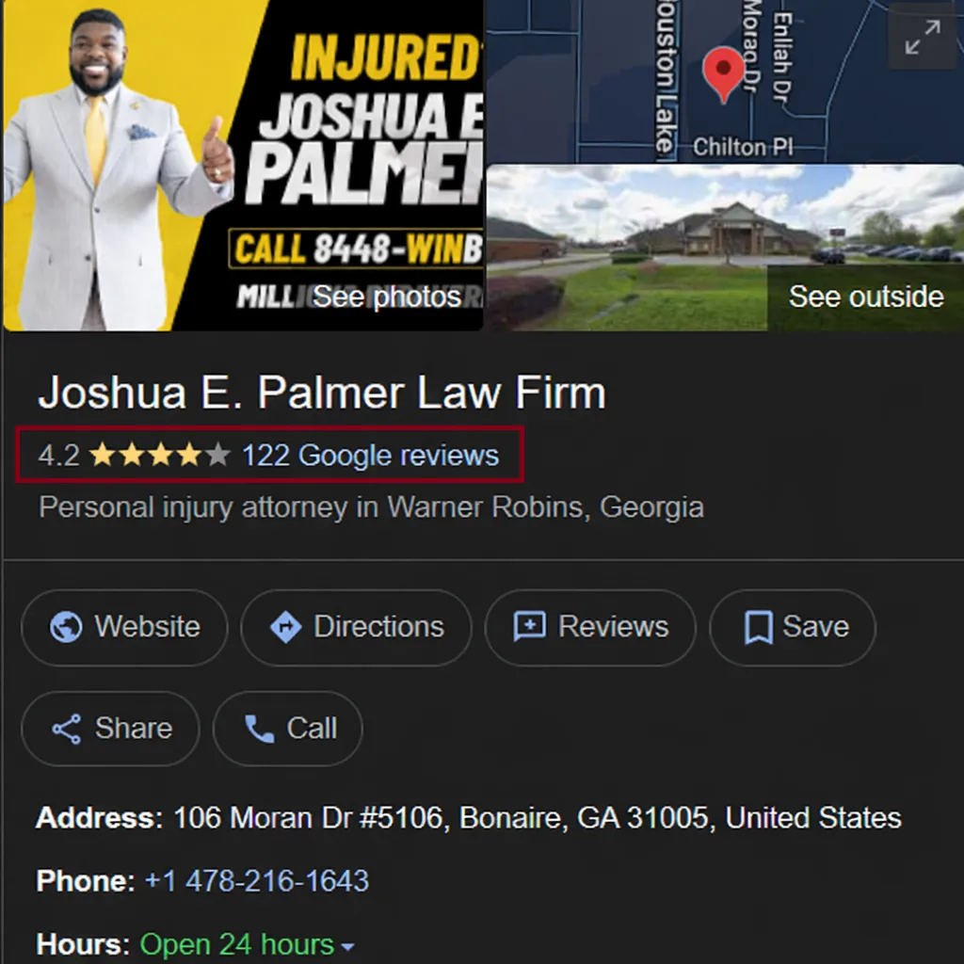
Task: Click the red map location pin
Action: (x=724, y=74)
